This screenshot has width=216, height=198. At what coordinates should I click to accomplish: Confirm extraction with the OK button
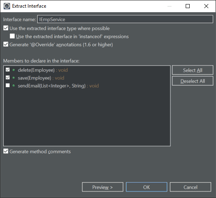click(146, 187)
